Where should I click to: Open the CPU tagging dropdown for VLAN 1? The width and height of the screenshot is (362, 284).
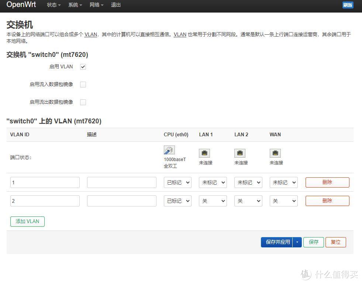click(177, 182)
